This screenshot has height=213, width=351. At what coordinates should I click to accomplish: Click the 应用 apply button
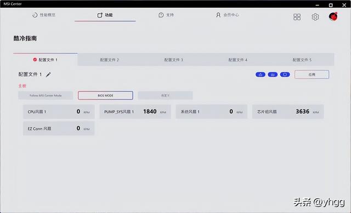(312, 74)
